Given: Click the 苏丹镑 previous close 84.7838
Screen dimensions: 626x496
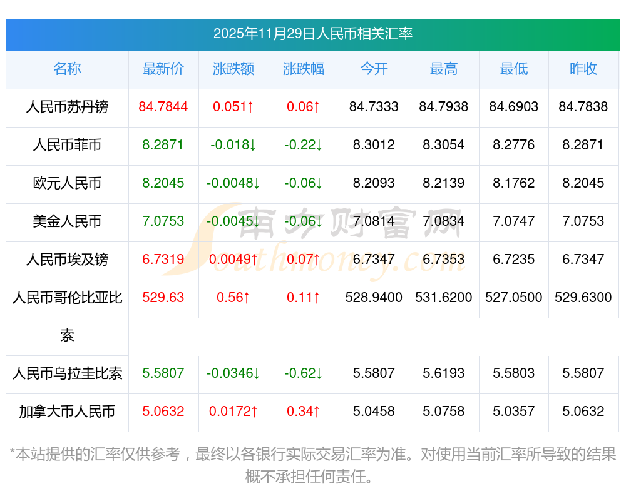Looking at the screenshot, I should pyautogui.click(x=583, y=106).
